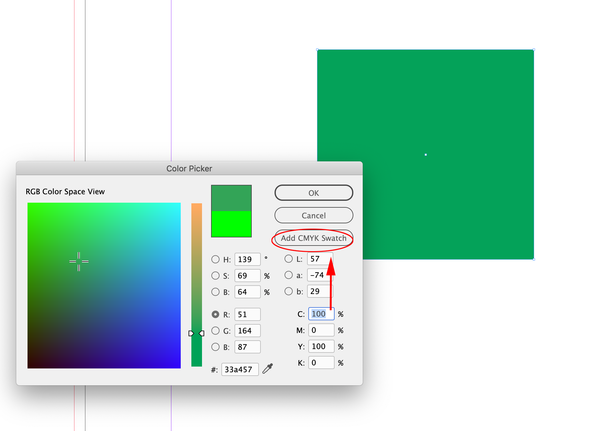Image resolution: width=596 pixels, height=431 pixels.
Task: Click the crosshair area in the color field
Action: (x=79, y=261)
